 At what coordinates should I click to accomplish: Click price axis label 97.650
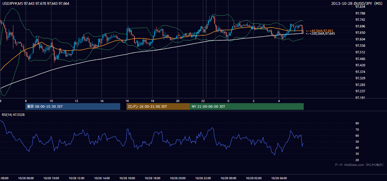(360, 33)
